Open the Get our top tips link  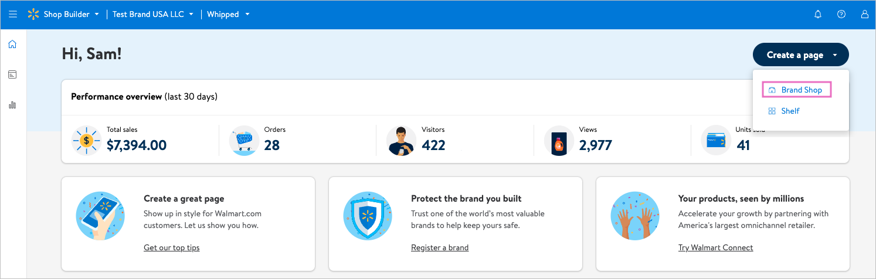(171, 247)
